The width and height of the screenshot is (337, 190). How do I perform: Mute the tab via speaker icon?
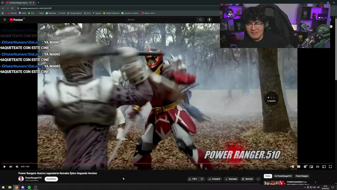[30, 3]
